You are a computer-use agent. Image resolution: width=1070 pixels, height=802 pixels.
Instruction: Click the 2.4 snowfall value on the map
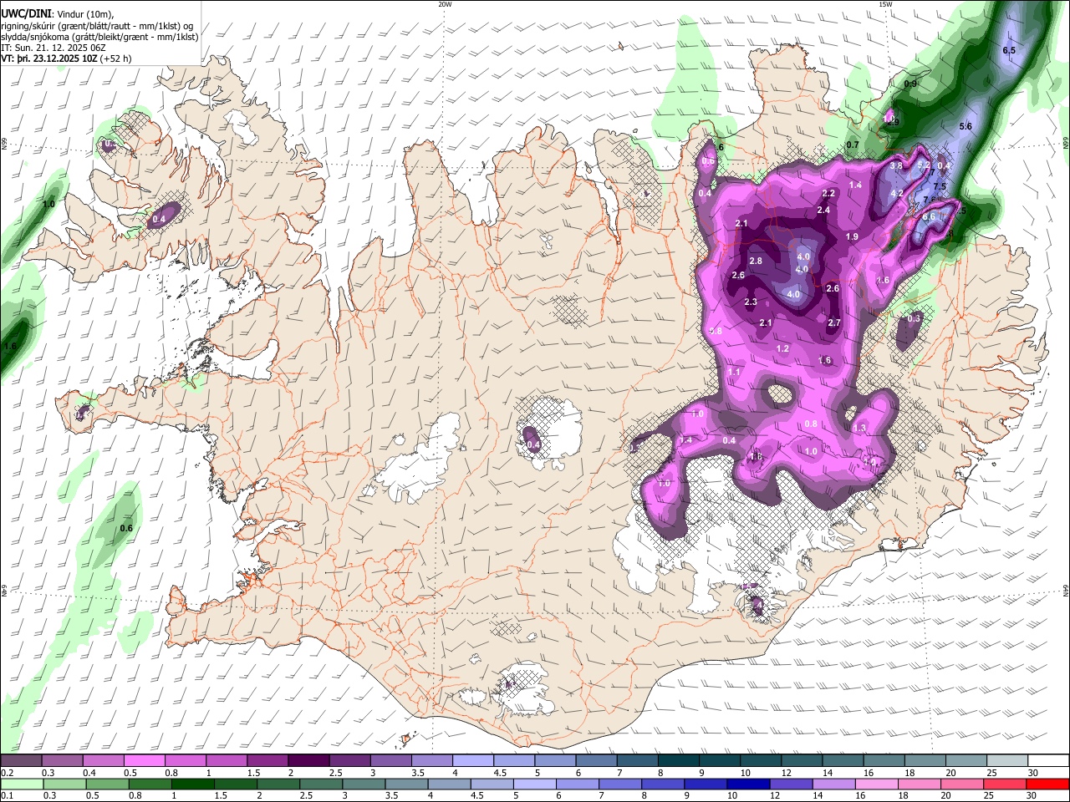tap(823, 210)
